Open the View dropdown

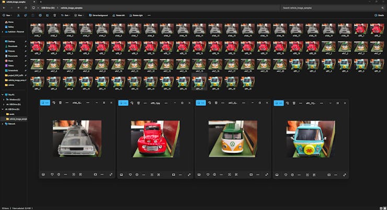pyautogui.click(x=79, y=15)
